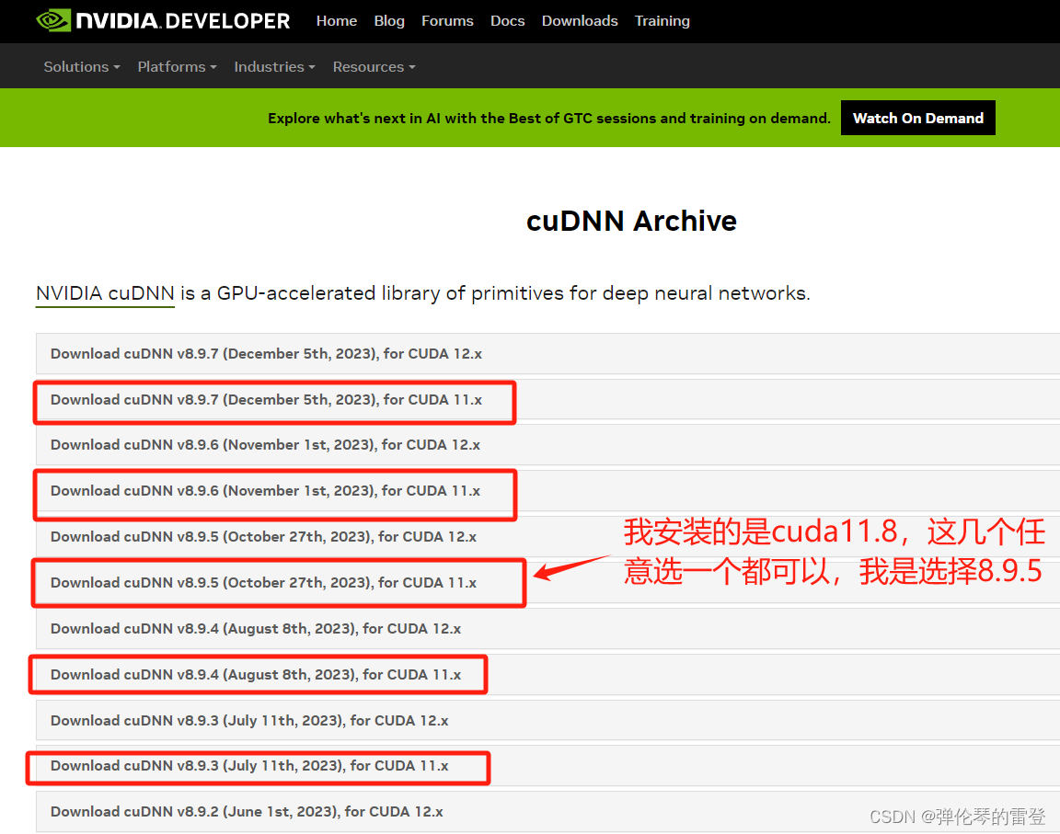Expand cuDNN v8.9.7 for CUDA 11.x
Viewport: 1060px width, 834px height.
(x=547, y=400)
